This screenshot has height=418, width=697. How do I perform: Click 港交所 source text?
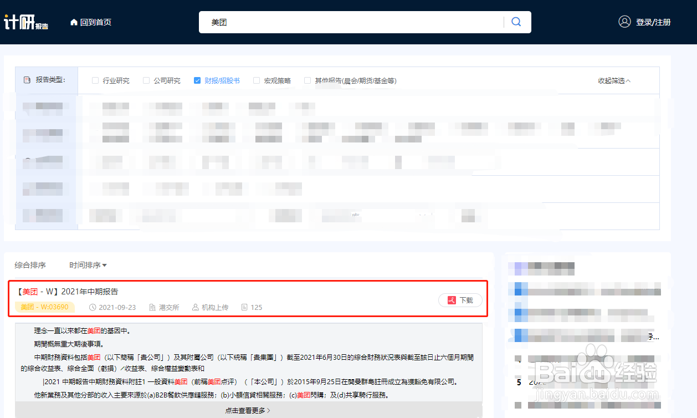tap(169, 307)
